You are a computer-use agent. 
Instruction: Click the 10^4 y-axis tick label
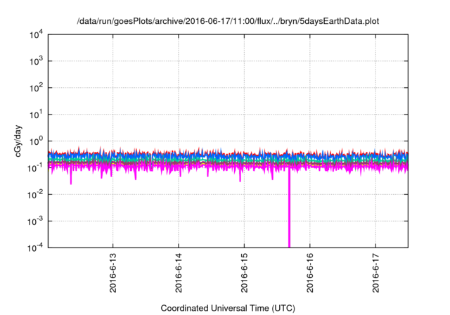36,34
